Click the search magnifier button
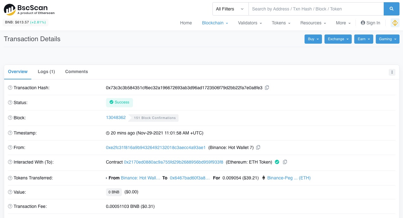This screenshot has height=218, width=403. (392, 9)
